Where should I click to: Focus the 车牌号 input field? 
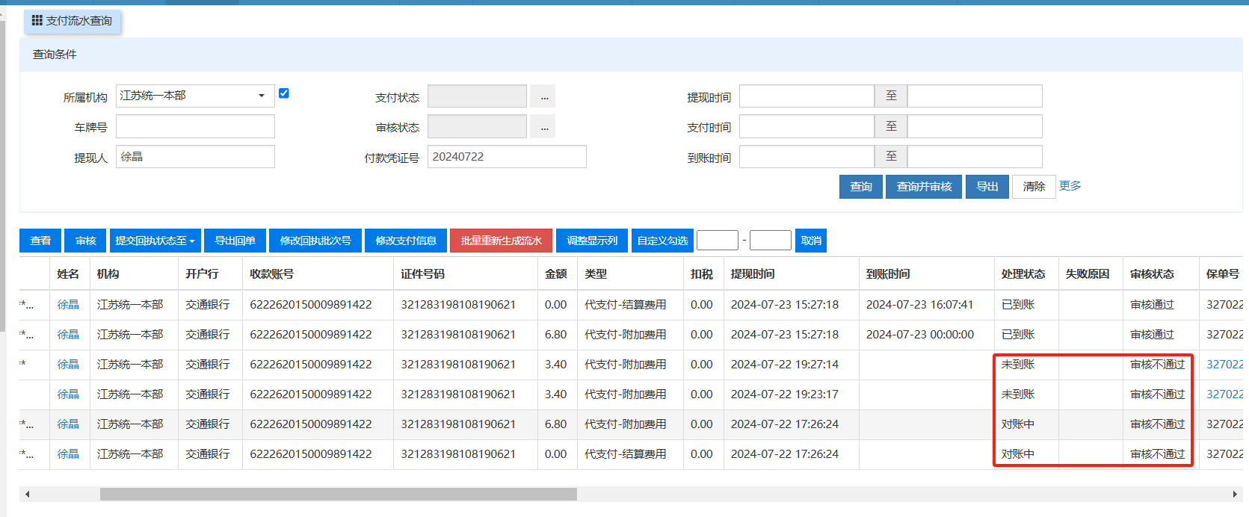tap(195, 127)
